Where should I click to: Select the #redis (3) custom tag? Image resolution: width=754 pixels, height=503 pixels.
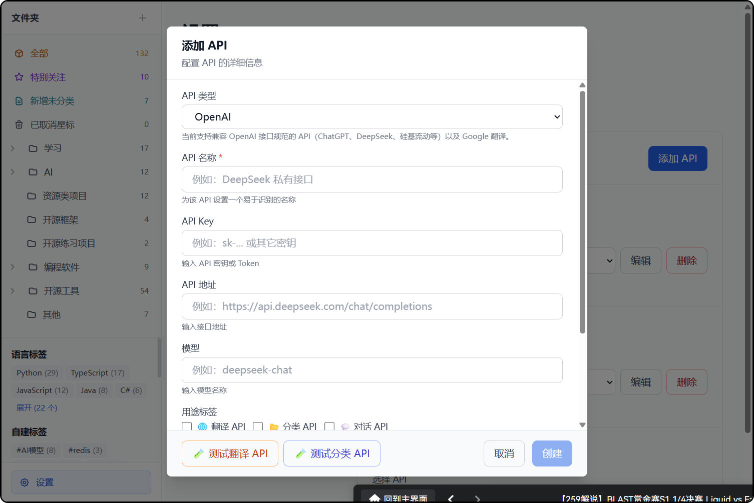pyautogui.click(x=85, y=450)
